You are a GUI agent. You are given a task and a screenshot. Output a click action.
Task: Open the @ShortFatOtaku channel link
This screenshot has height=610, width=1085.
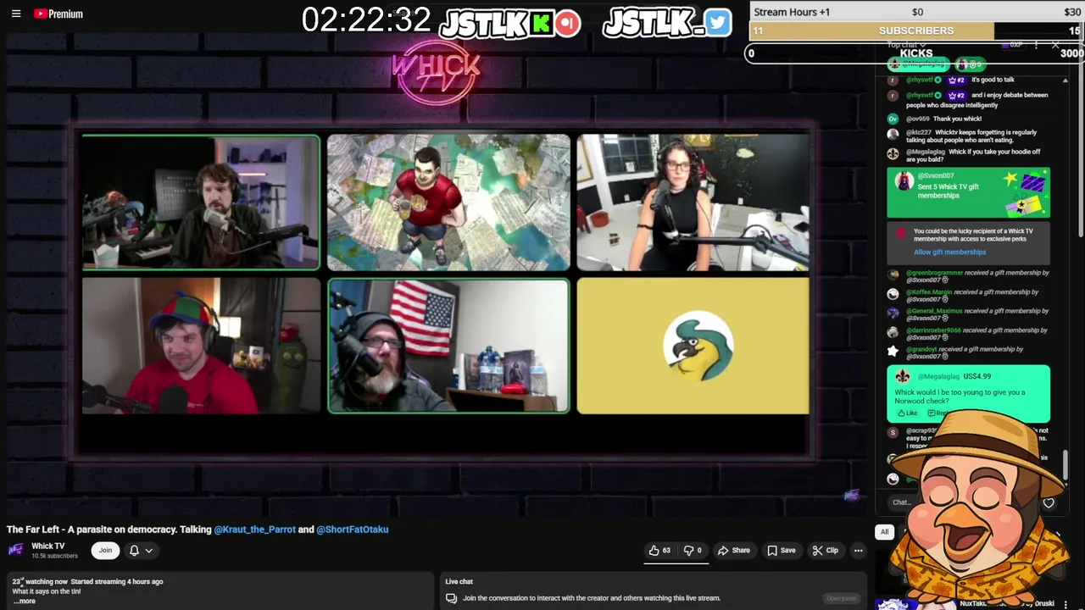(x=352, y=529)
